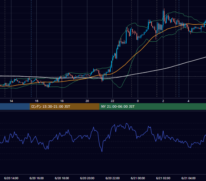The image size is (206, 181).
Task: Click the ロンドン 15:30-21:00 JST session band
Action: point(64,106)
